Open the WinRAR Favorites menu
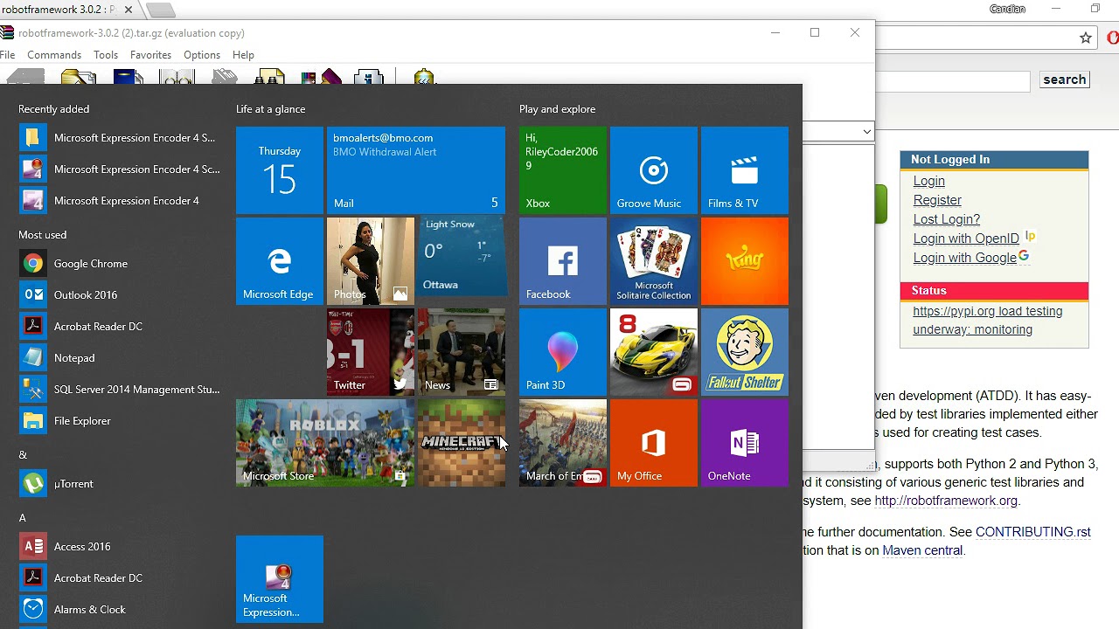1119x629 pixels. pyautogui.click(x=150, y=55)
